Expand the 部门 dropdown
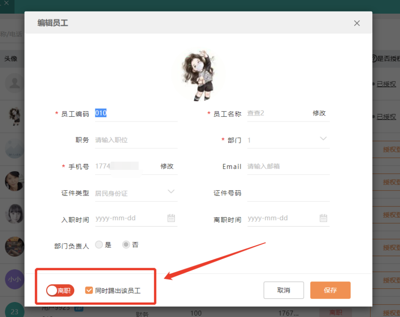 (x=323, y=139)
